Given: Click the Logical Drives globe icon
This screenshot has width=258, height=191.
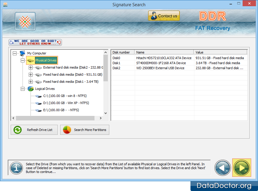Looking at the screenshot, I should [31, 89].
